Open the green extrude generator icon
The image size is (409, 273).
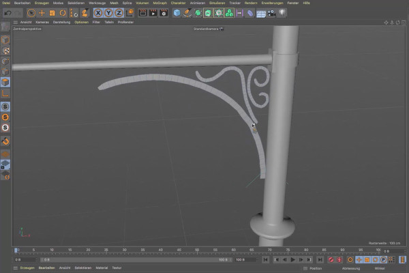tap(208, 13)
